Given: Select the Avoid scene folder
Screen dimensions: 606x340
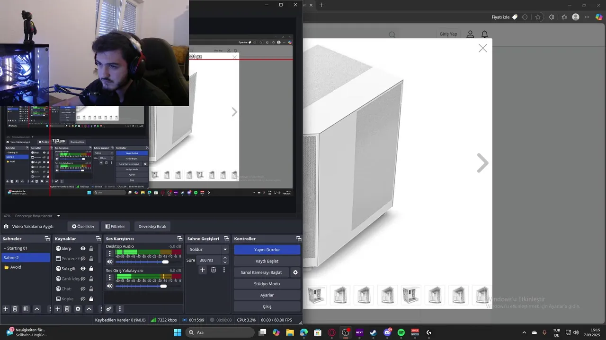Looking at the screenshot, I should [x=26, y=267].
